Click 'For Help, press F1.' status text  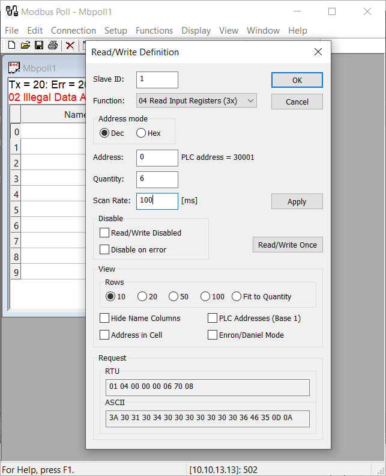click(x=38, y=469)
